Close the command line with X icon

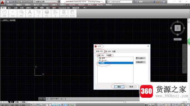pyautogui.click(x=41, y=99)
